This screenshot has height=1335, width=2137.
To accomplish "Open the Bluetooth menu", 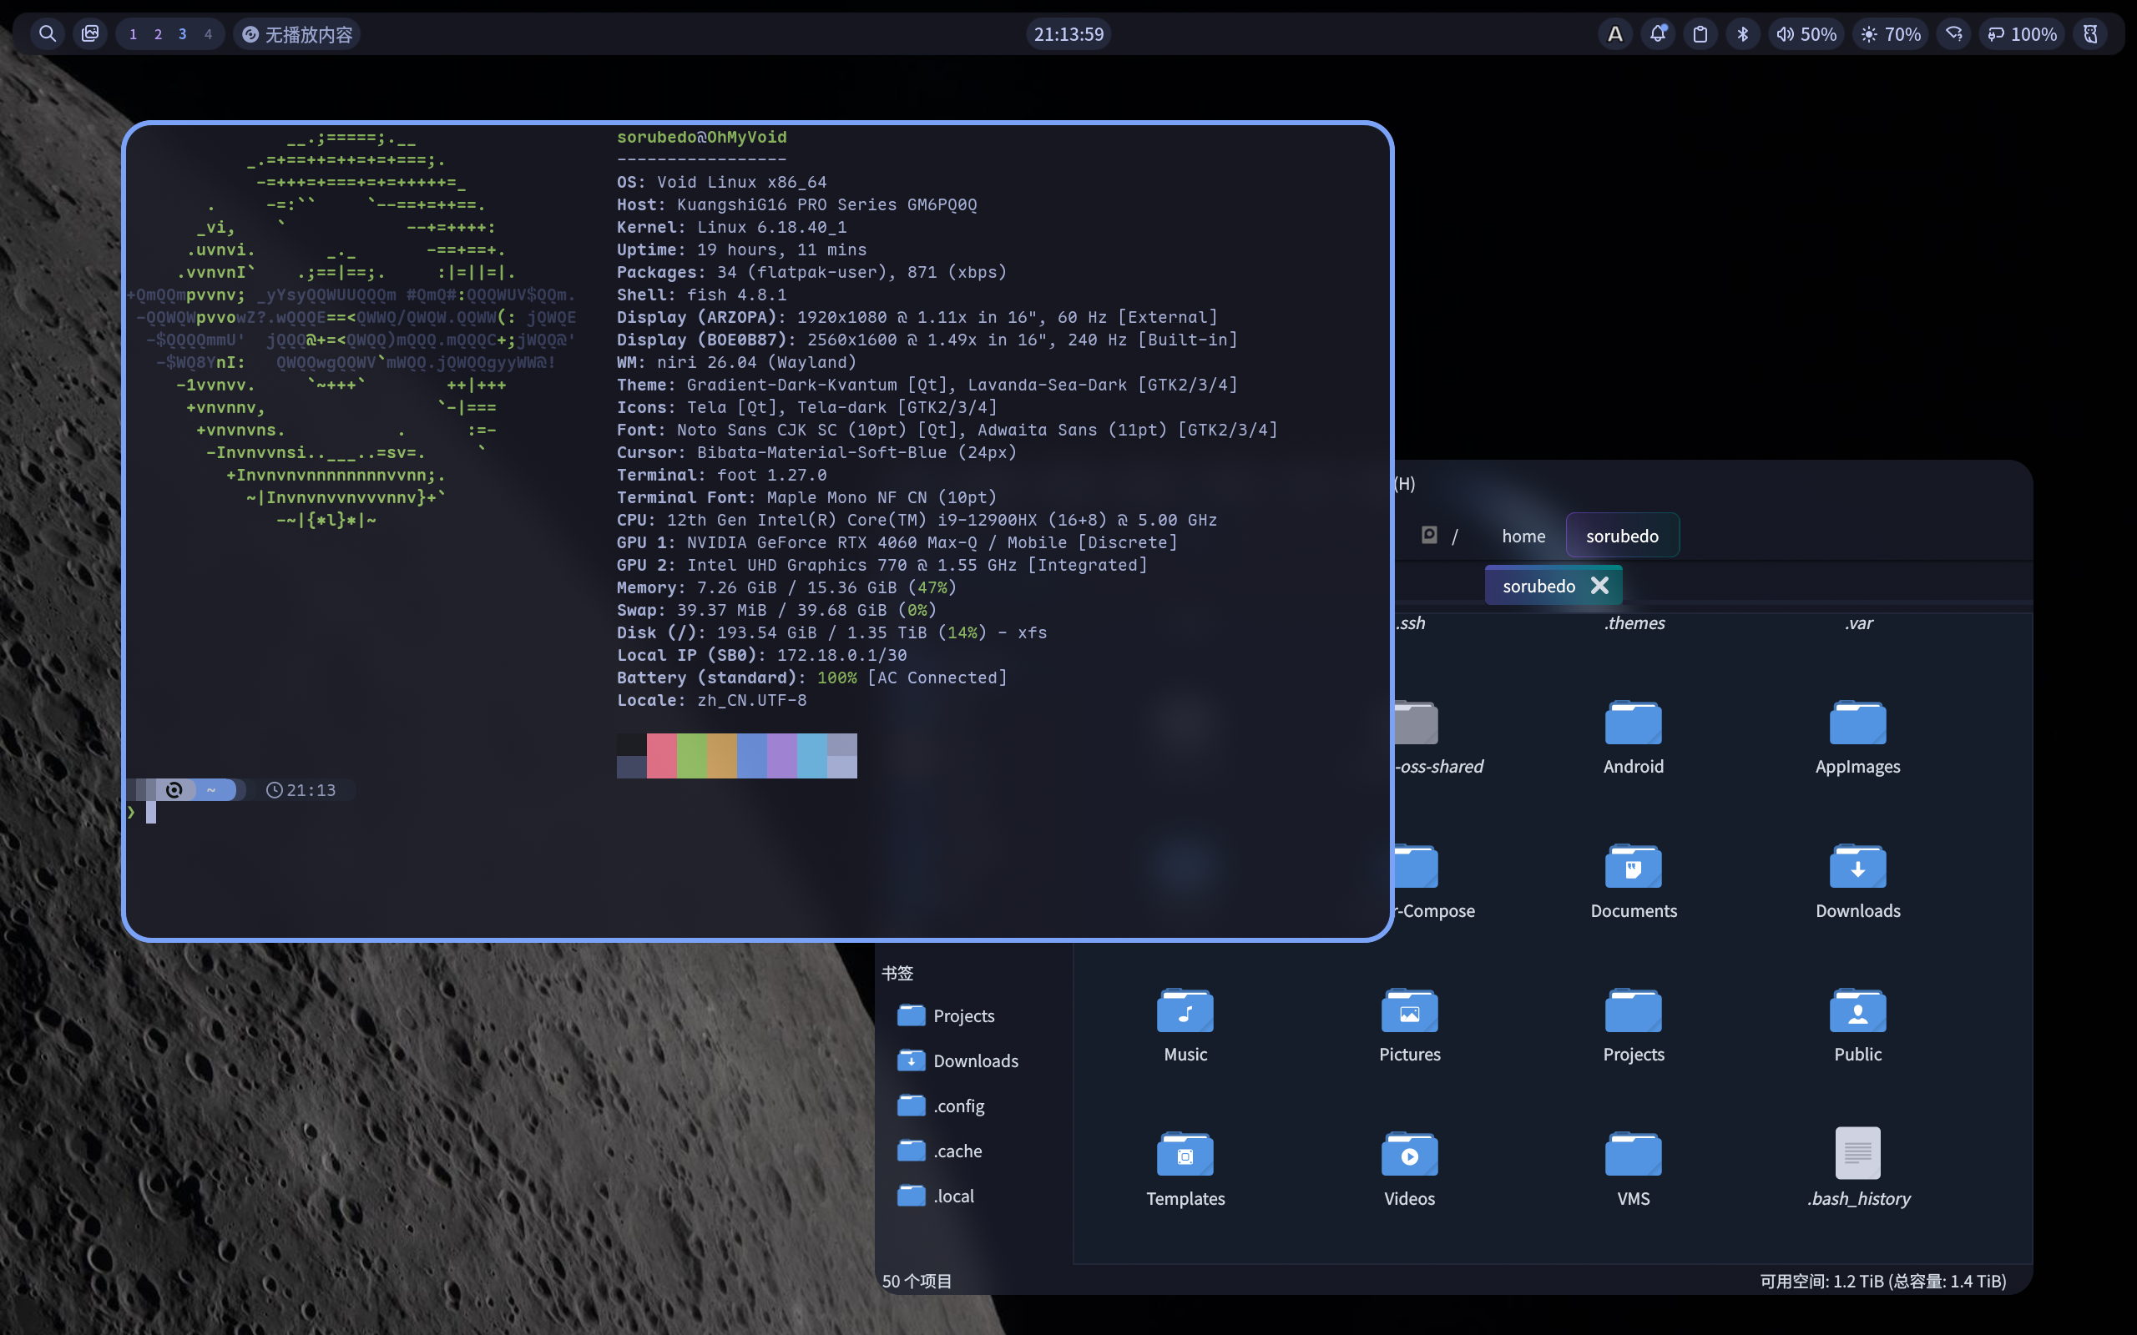I will [1742, 34].
